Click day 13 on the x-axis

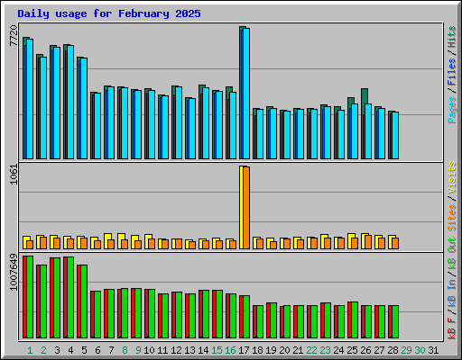point(189,350)
